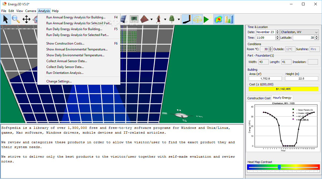Viewport: 322px width, 179px height.
Task: Click inside the Softpedia notes text area
Action: click(x=122, y=151)
